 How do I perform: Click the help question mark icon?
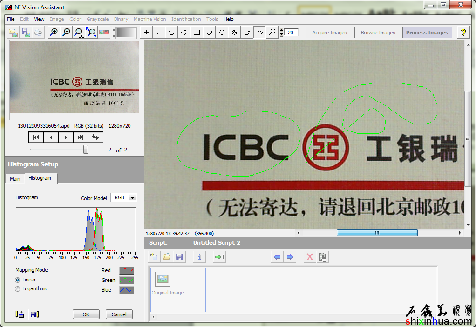click(463, 33)
